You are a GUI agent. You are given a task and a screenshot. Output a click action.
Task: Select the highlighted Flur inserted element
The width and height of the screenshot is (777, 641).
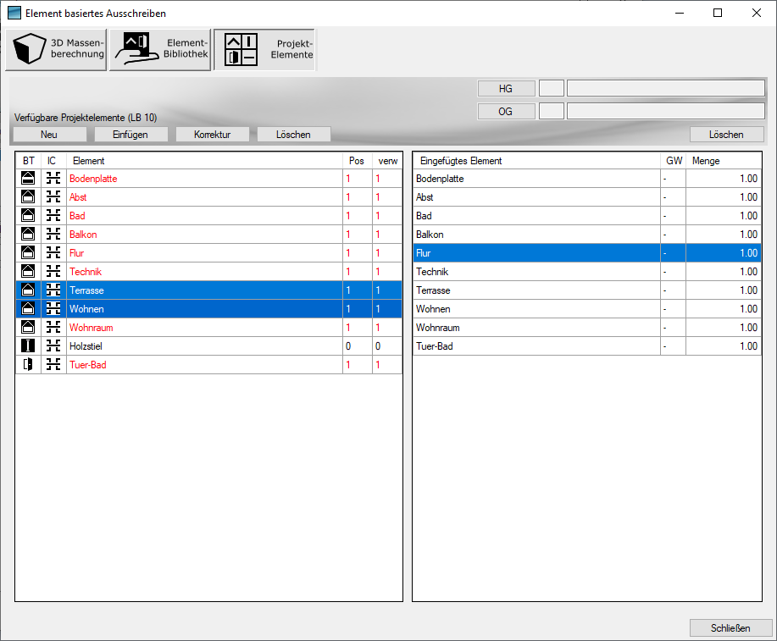tap(587, 252)
